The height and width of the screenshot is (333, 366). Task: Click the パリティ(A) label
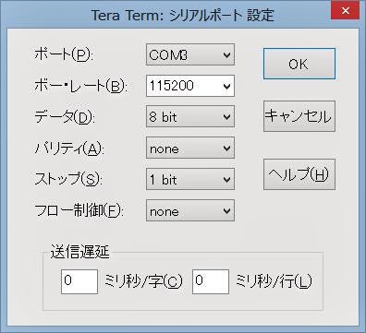point(69,149)
